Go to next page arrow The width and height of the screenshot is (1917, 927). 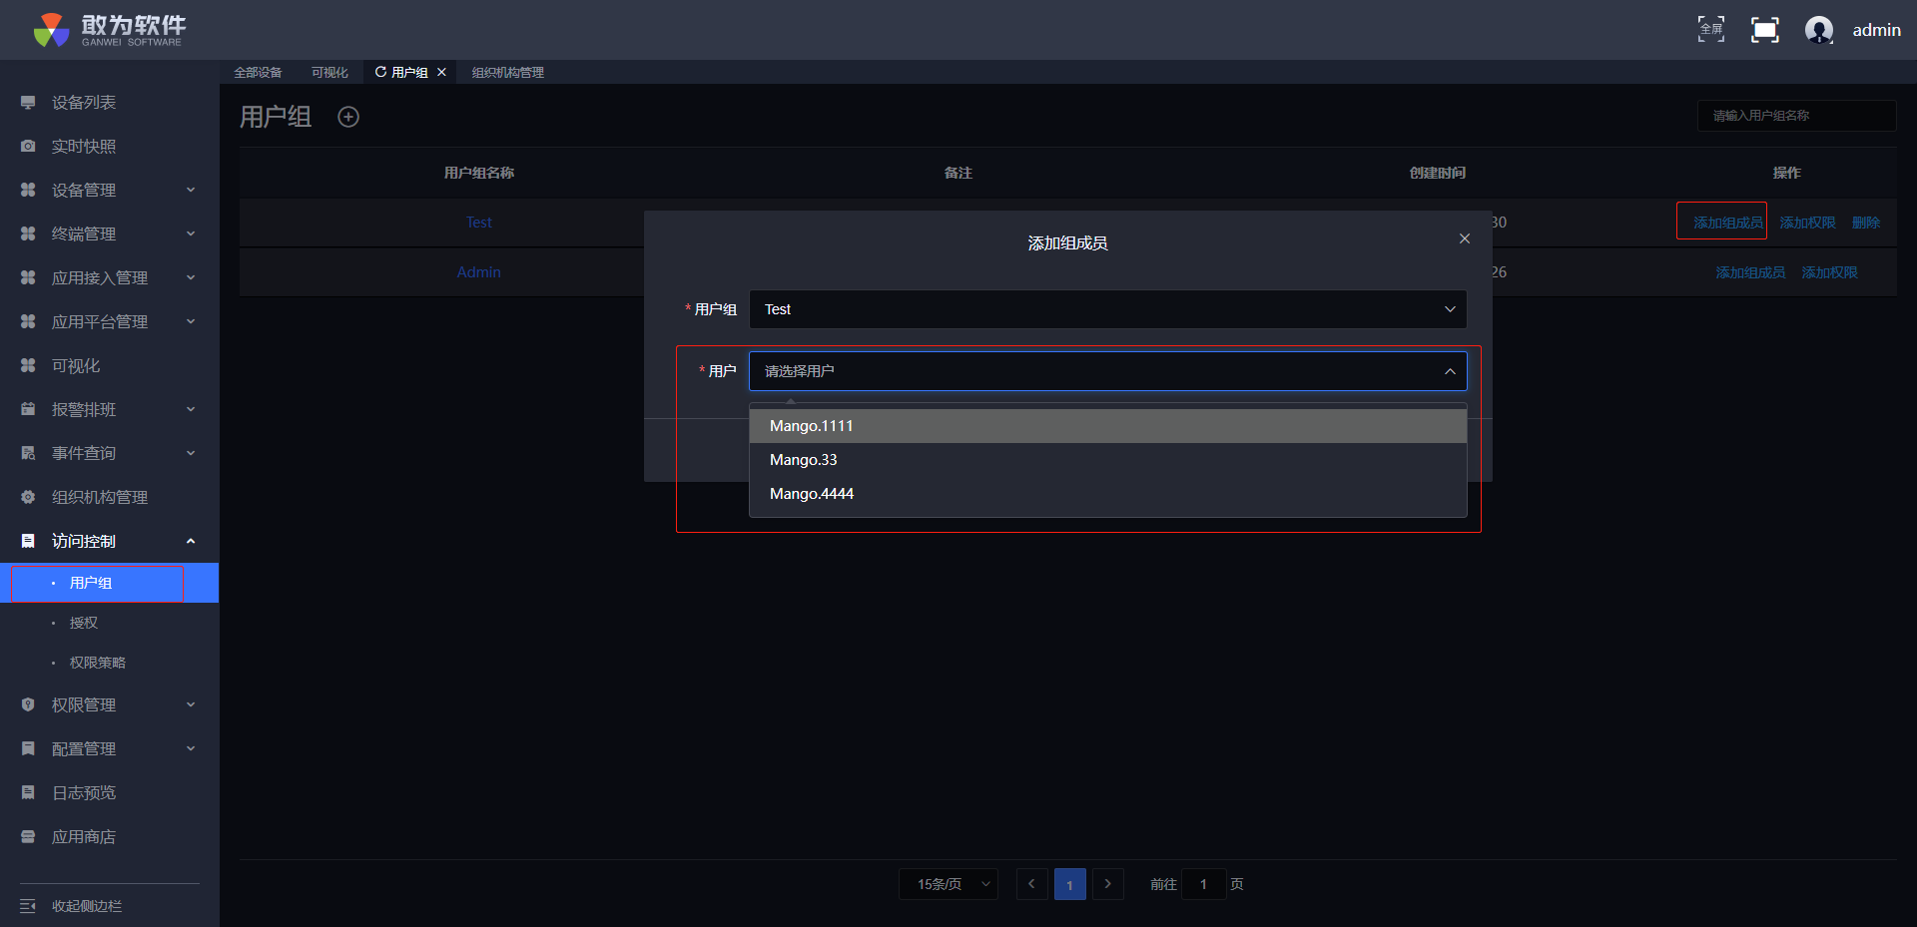pyautogui.click(x=1107, y=884)
